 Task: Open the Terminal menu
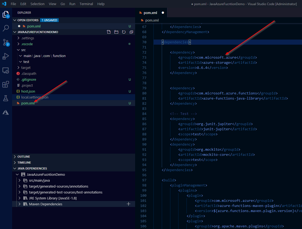pyautogui.click(x=86, y=4)
